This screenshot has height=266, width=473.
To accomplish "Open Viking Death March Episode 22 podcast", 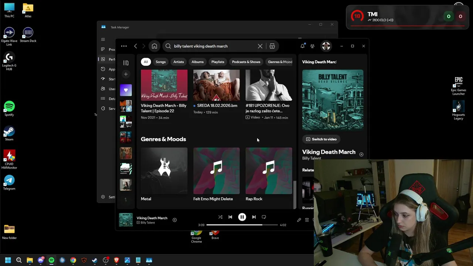I will click(164, 95).
